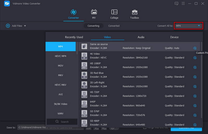The height and width of the screenshot is (134, 208).
Task: Select the HD 1080P preset icon
Action: point(84,66)
